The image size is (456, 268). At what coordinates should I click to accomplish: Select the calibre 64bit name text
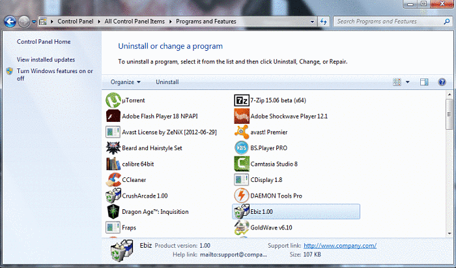click(138, 164)
